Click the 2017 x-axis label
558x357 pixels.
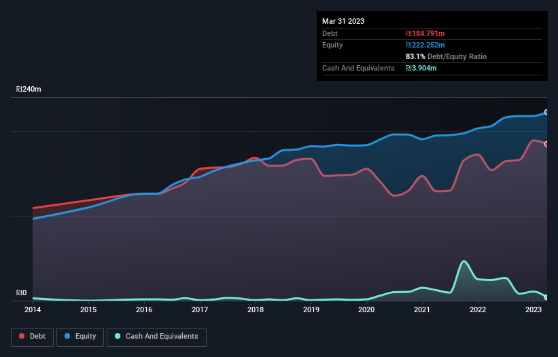200,309
